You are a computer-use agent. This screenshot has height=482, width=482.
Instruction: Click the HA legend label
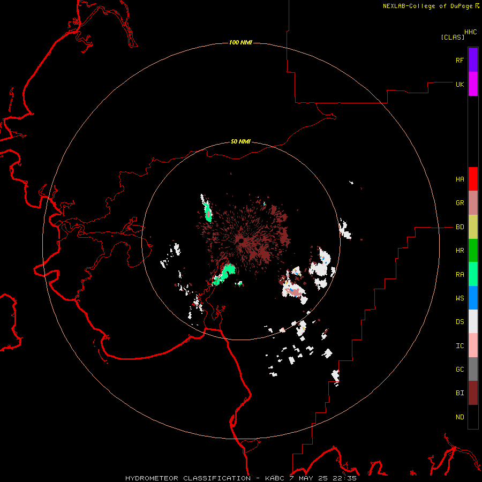[x=460, y=179]
